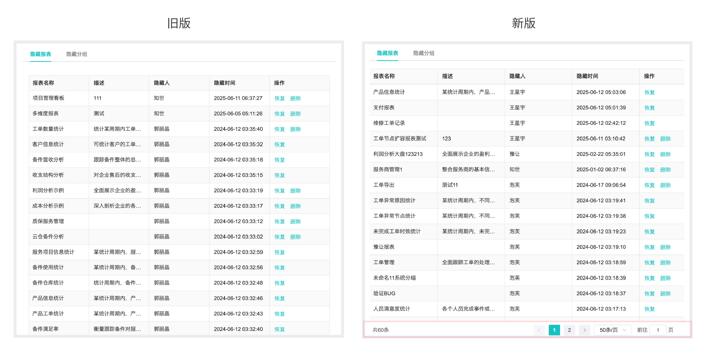Open 隐藏报表 tab in new version
This screenshot has height=356, width=707.
pyautogui.click(x=387, y=53)
